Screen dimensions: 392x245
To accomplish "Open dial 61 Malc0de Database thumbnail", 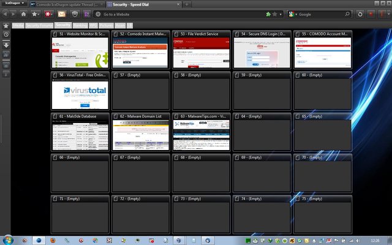I will [80, 135].
